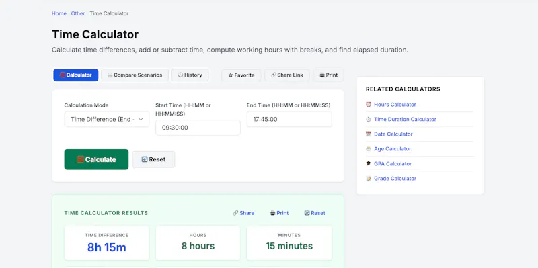This screenshot has width=538, height=268.
Task: Open the Other breadcrumb category
Action: (78, 13)
